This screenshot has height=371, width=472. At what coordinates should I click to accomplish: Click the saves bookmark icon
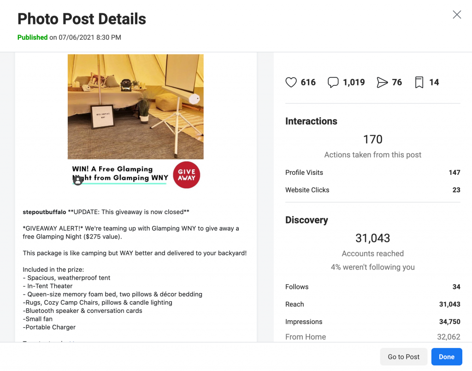[x=419, y=82]
